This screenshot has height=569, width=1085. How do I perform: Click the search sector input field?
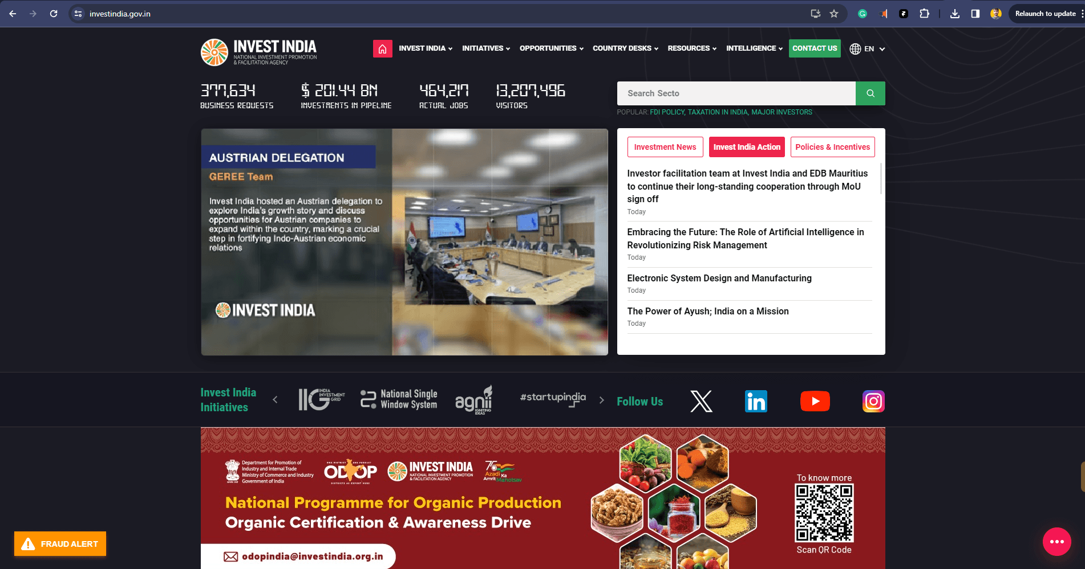[x=736, y=93]
